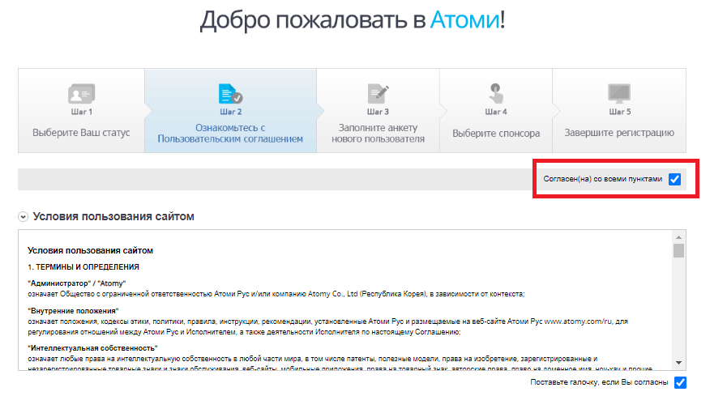The image size is (710, 396).
Task: Click the 'Шаг 2' label
Action: click(x=230, y=112)
